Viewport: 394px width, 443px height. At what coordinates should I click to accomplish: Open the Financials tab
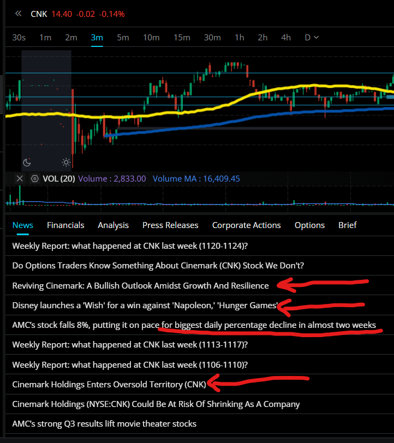(x=65, y=225)
